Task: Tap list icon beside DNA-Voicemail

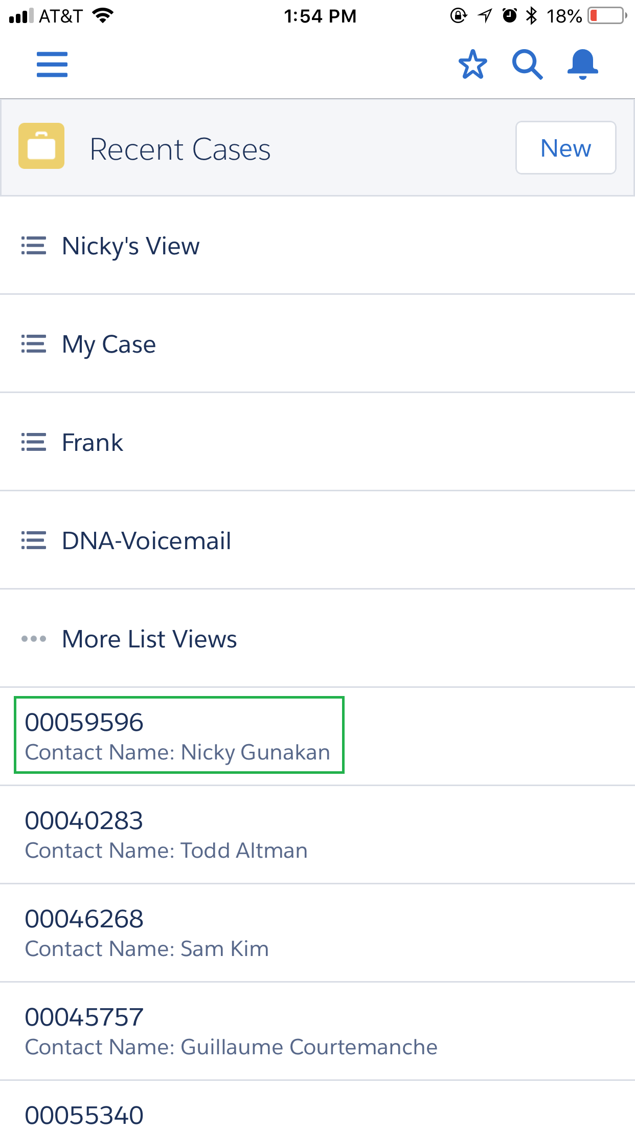Action: click(x=34, y=540)
